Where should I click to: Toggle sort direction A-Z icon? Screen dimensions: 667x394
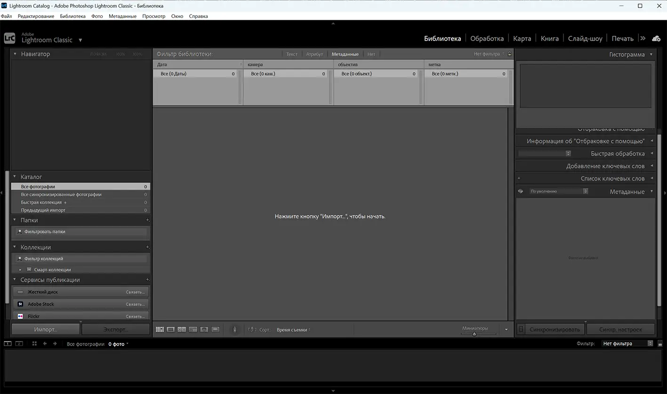[252, 330]
